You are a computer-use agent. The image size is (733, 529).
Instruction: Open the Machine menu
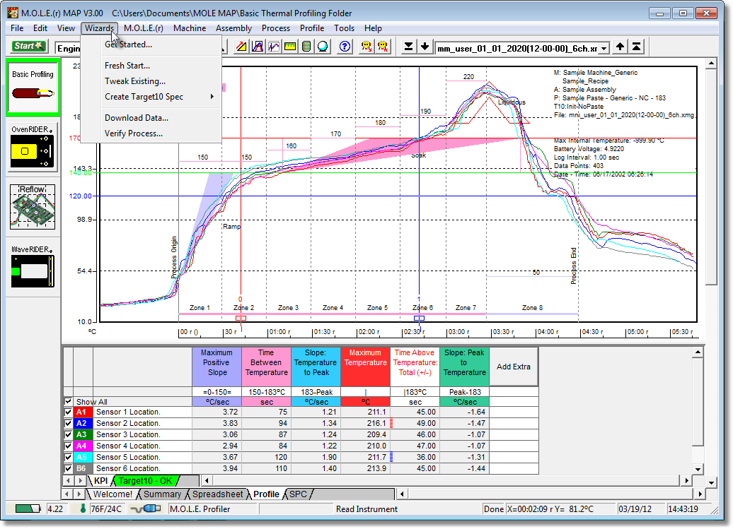[190, 28]
